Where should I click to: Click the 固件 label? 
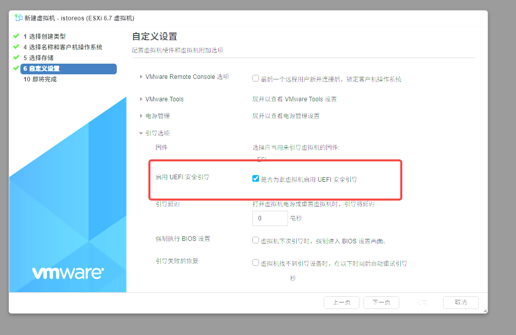[161, 148]
